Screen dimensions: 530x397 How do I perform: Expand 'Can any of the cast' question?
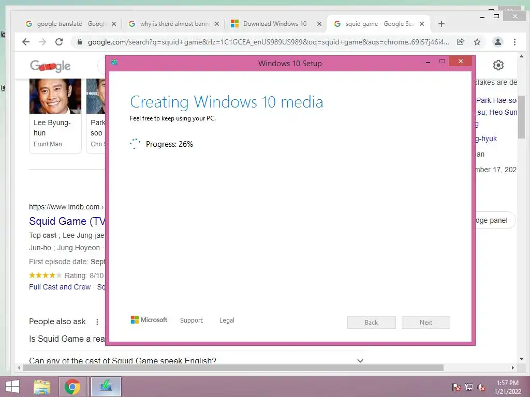(x=196, y=360)
